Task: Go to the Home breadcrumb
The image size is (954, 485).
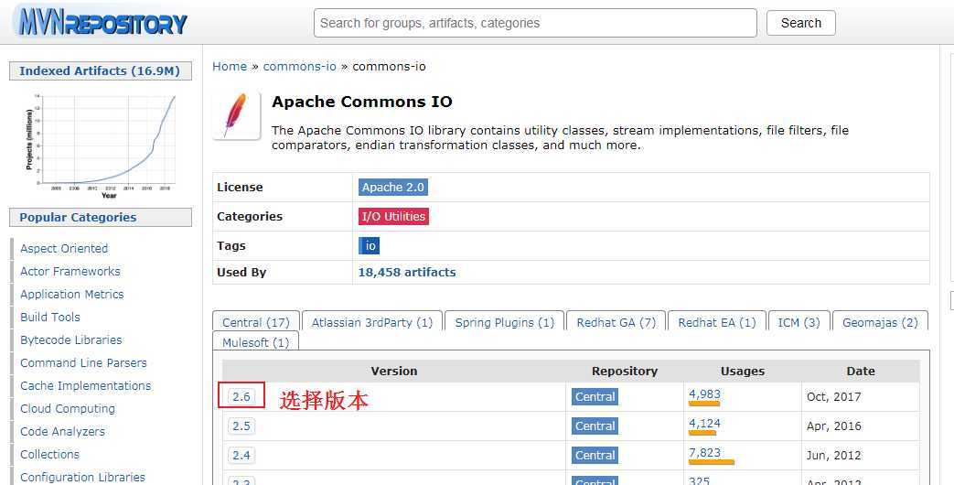Action: (230, 66)
